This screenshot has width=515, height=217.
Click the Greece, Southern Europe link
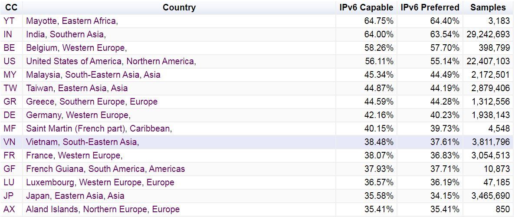[x=92, y=102]
